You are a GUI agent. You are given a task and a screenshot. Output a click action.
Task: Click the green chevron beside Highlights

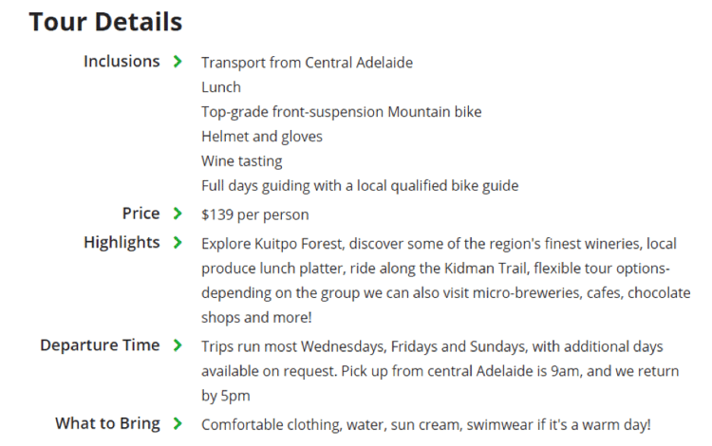(177, 243)
